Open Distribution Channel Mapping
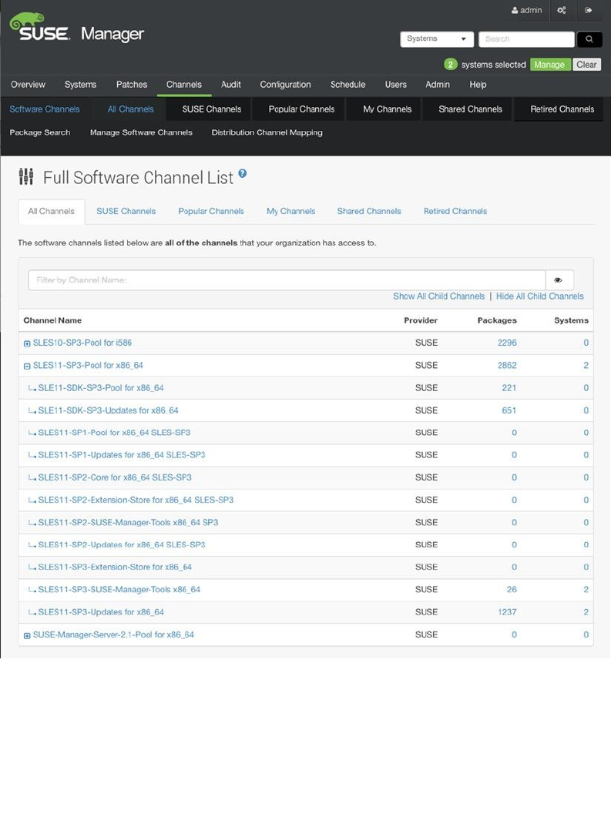This screenshot has height=827, width=611. pos(267,132)
